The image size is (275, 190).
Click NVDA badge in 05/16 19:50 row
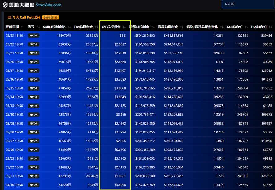click(34, 80)
